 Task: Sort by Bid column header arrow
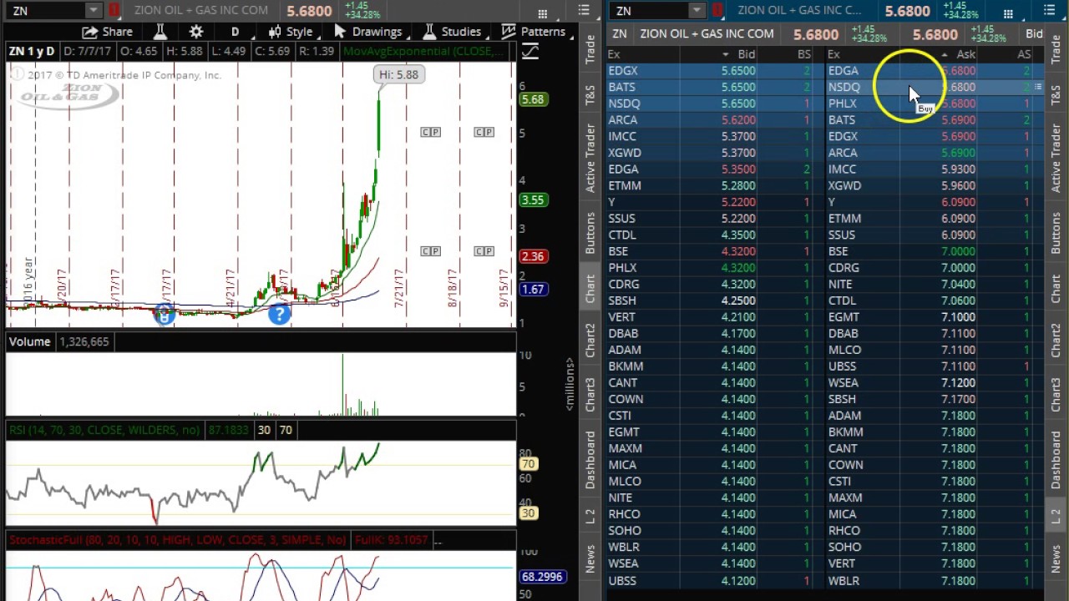(725, 54)
